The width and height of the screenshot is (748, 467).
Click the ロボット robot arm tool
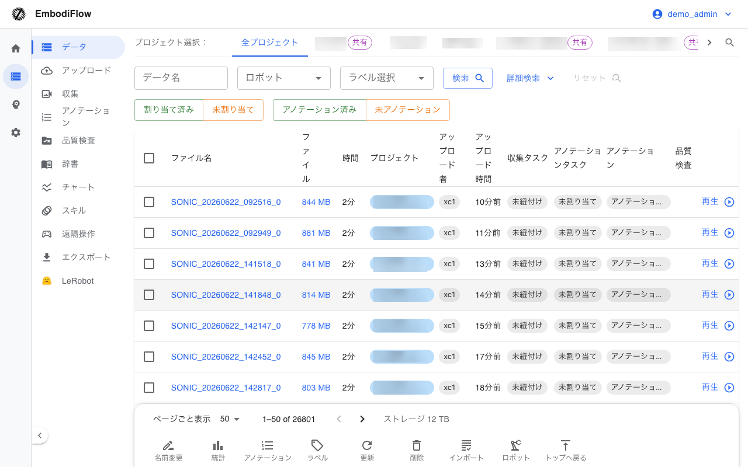516,451
